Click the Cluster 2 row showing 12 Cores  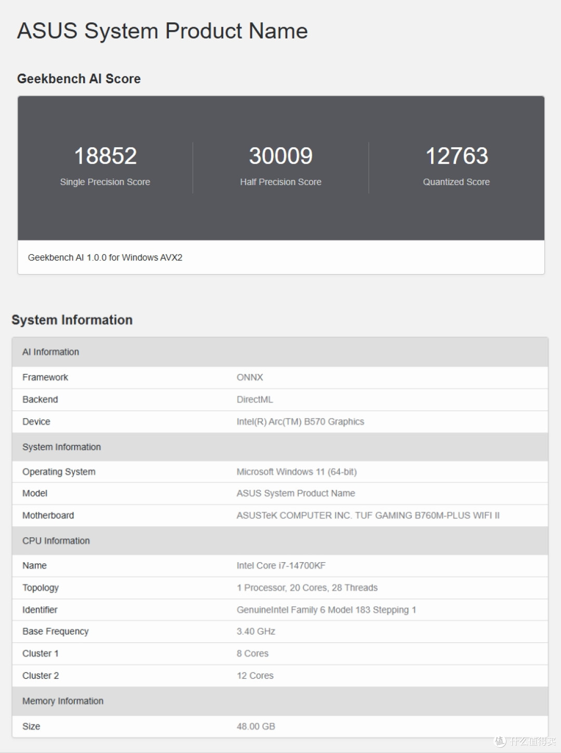click(280, 676)
